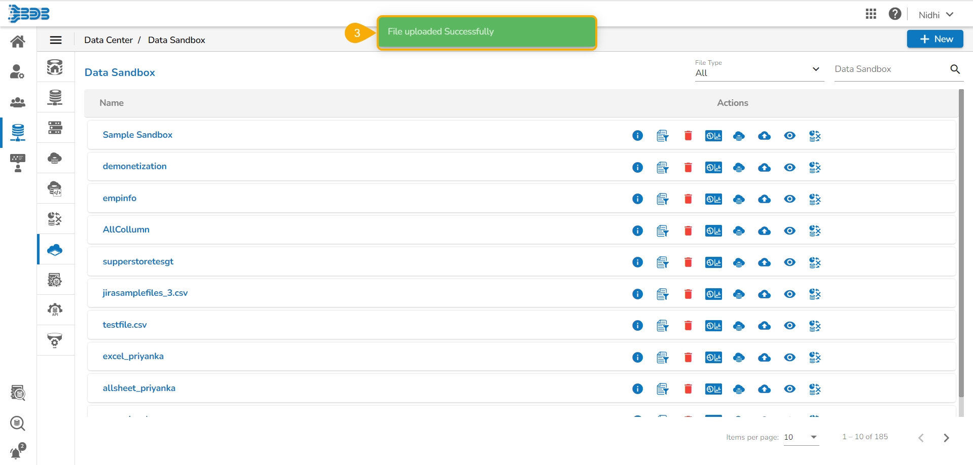Click the vertical scrollbar of the list

961,243
